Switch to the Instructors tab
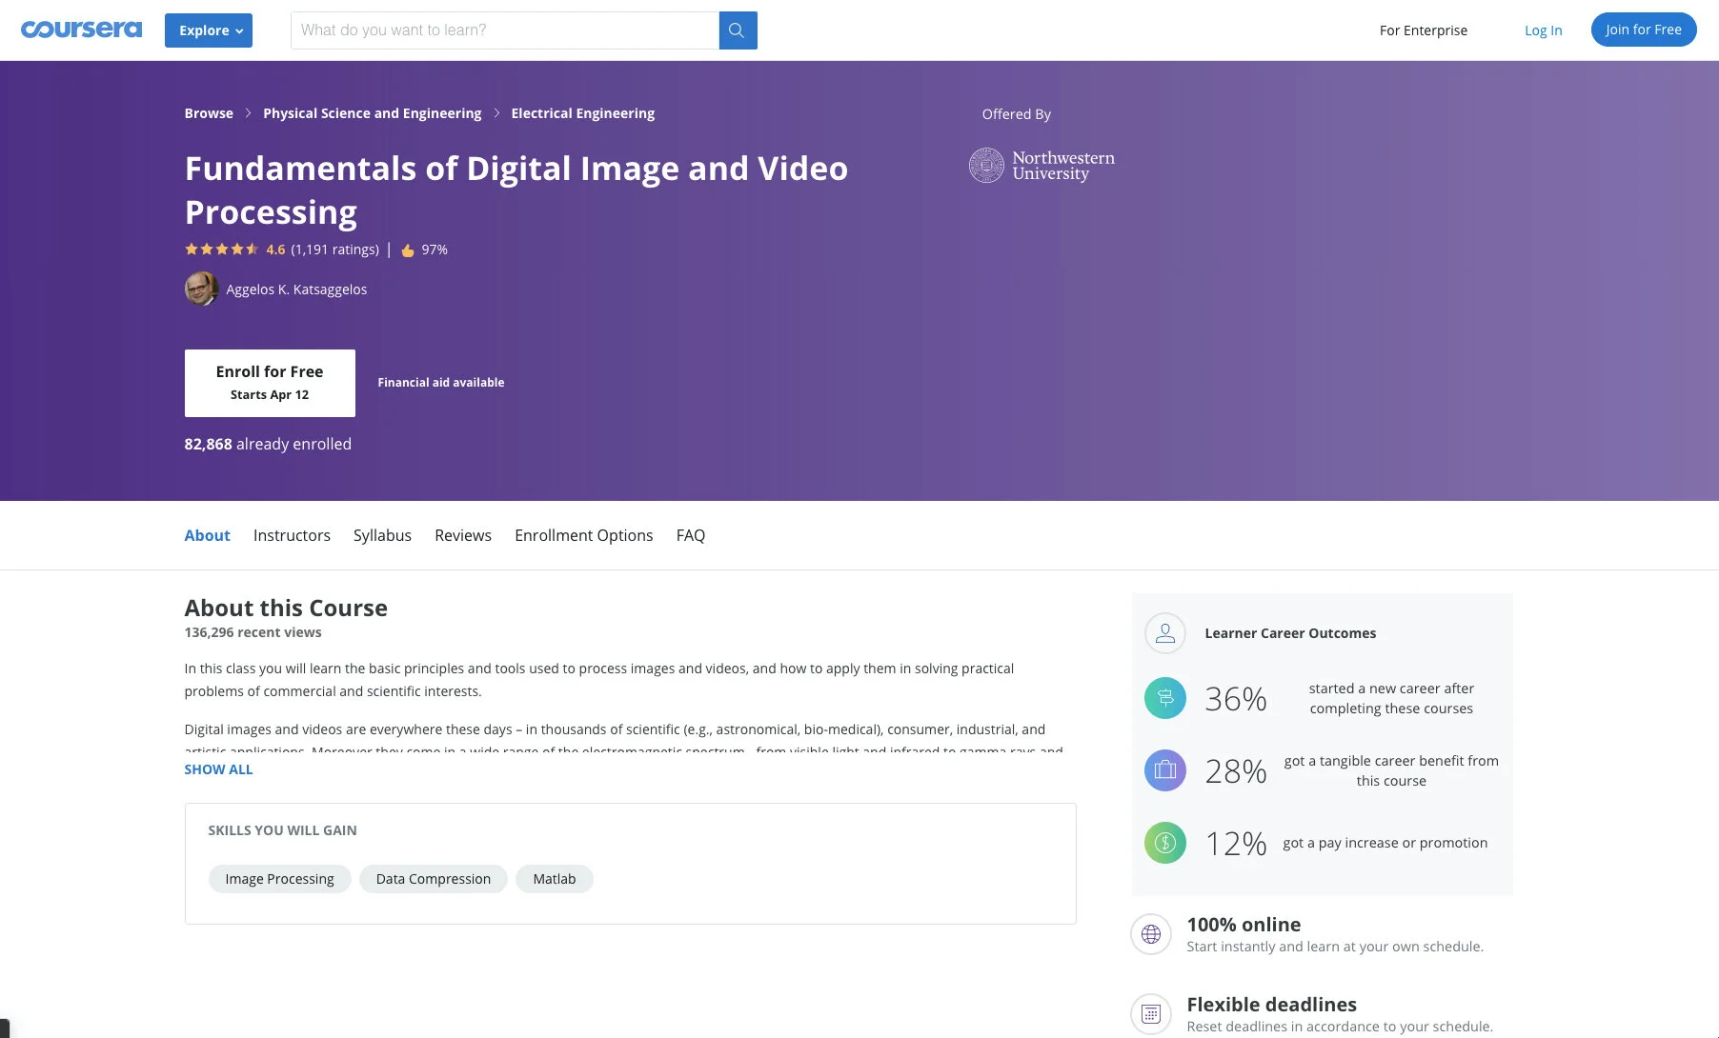The height and width of the screenshot is (1038, 1719). pos(292,535)
